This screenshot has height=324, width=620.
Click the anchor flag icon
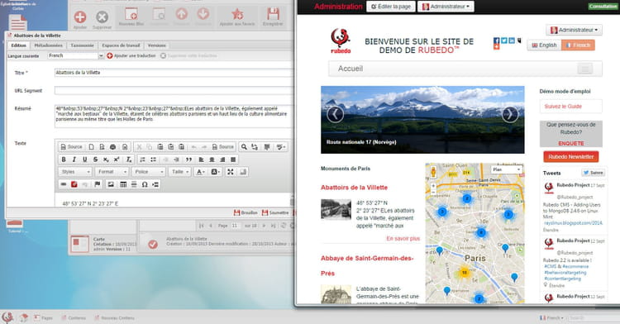click(98, 184)
